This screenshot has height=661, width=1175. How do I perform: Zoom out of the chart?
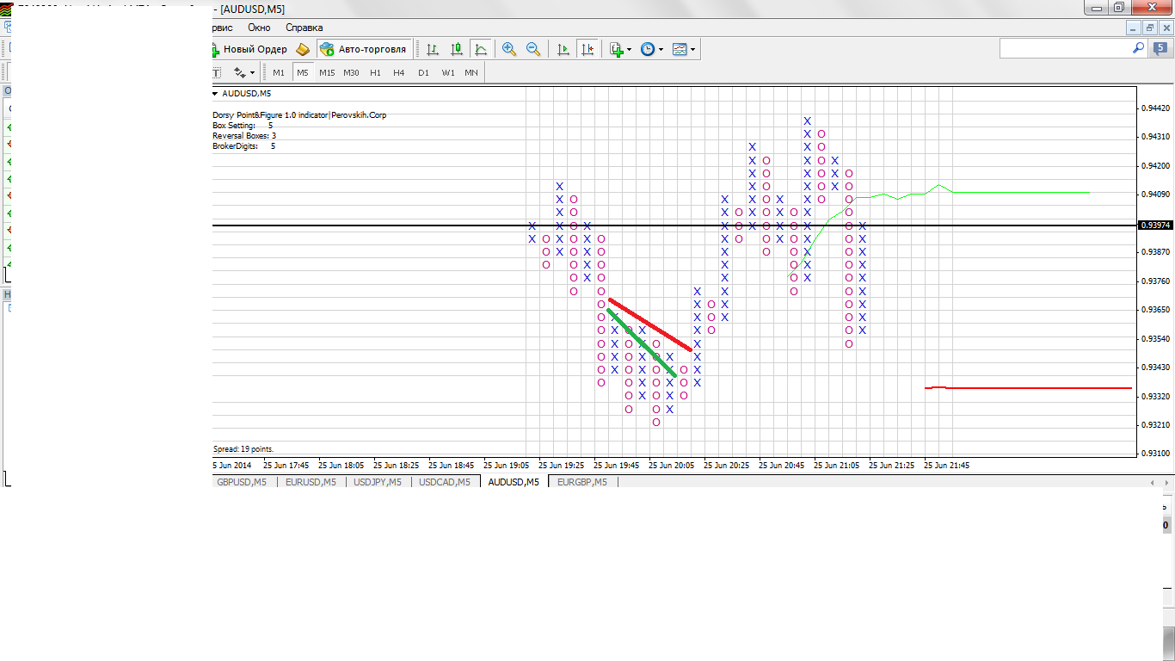click(x=533, y=49)
